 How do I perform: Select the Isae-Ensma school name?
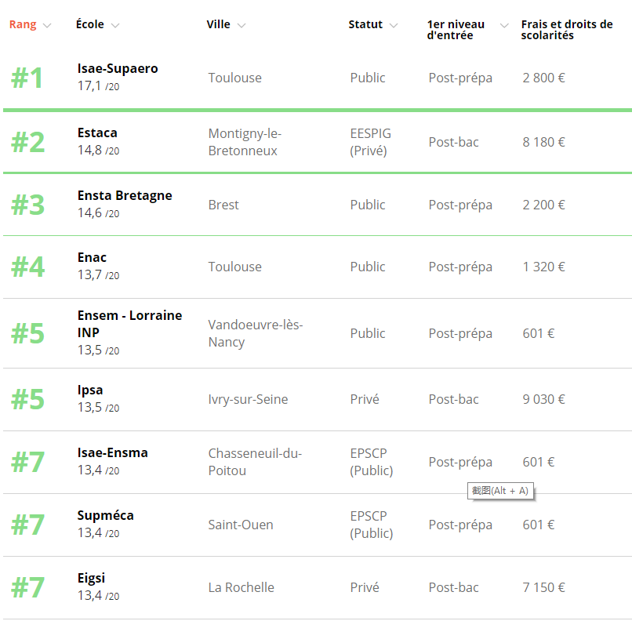[x=112, y=452]
